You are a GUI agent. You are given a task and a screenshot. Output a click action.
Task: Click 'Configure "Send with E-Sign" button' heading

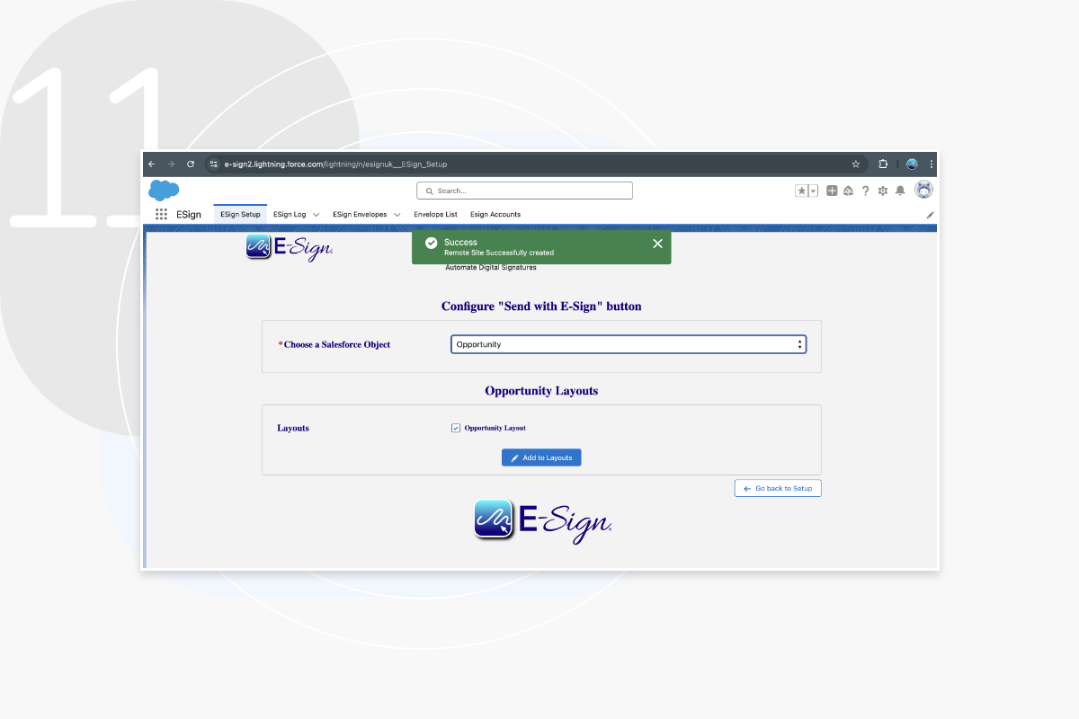coord(541,306)
